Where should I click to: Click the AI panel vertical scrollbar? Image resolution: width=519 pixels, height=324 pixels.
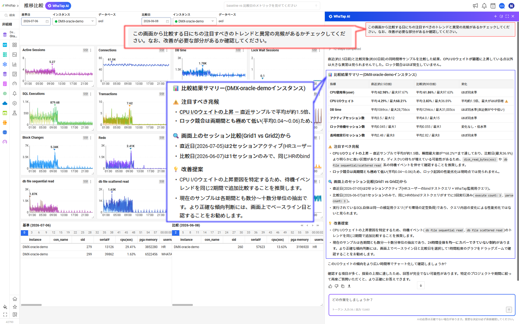tap(518, 151)
